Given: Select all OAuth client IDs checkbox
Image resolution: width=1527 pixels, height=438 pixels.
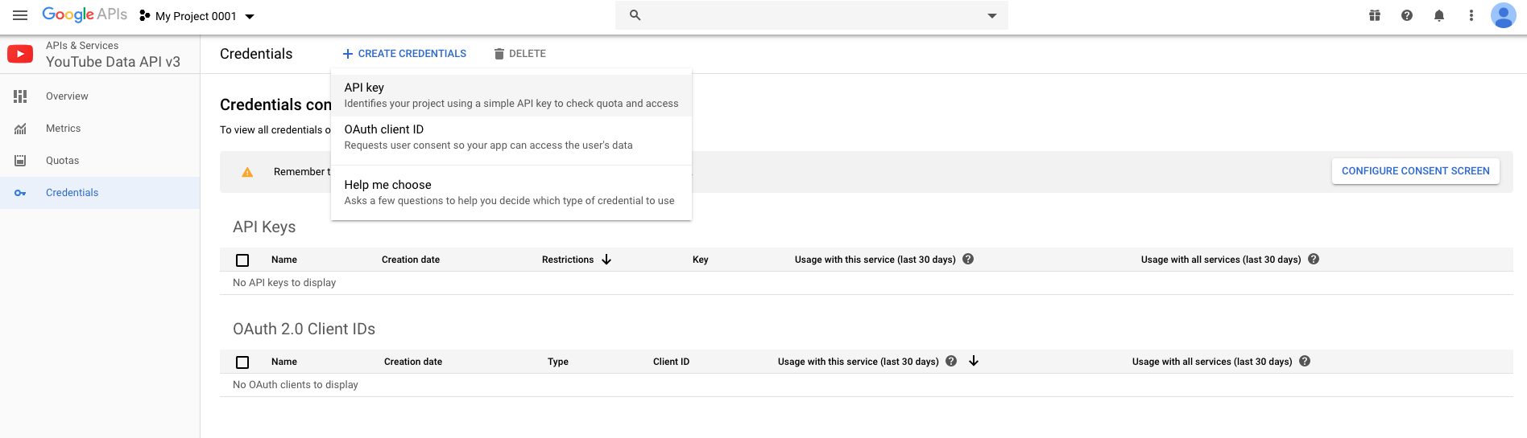Looking at the screenshot, I should (242, 362).
